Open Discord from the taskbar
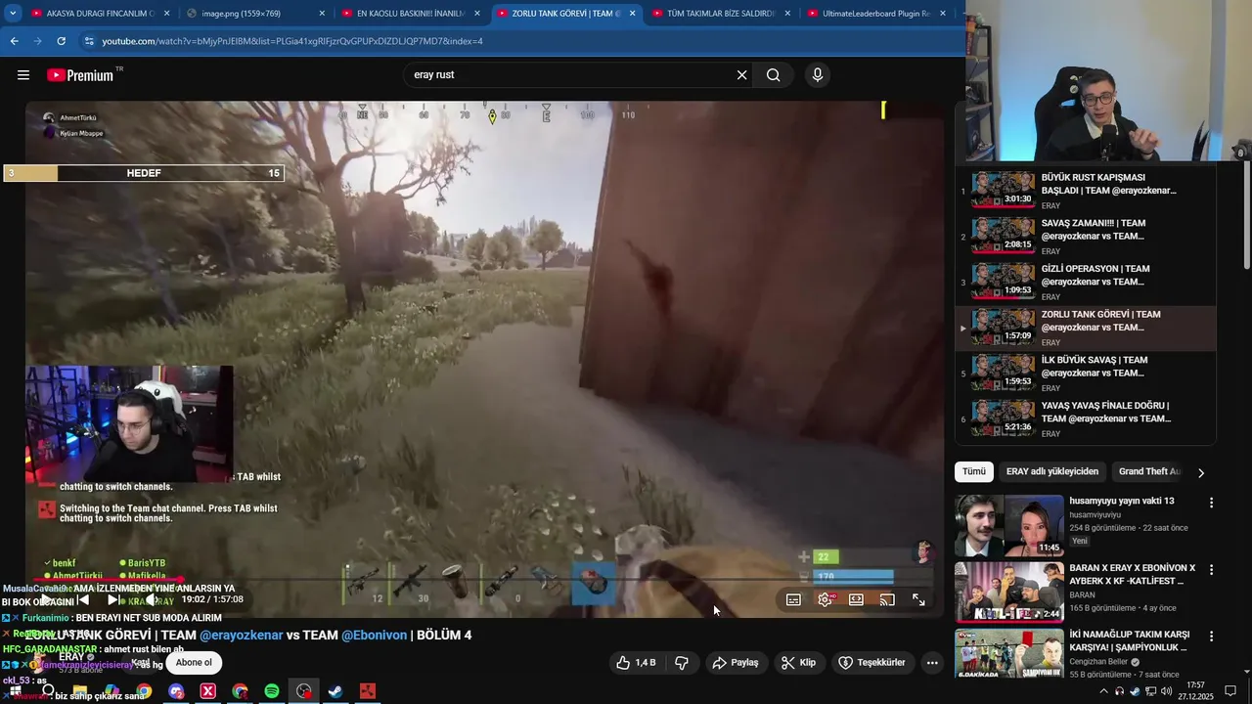Image resolution: width=1252 pixels, height=704 pixels. click(x=176, y=691)
